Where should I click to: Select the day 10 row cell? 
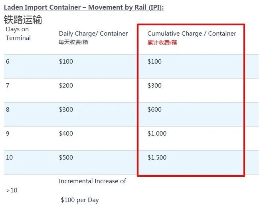(9, 158)
